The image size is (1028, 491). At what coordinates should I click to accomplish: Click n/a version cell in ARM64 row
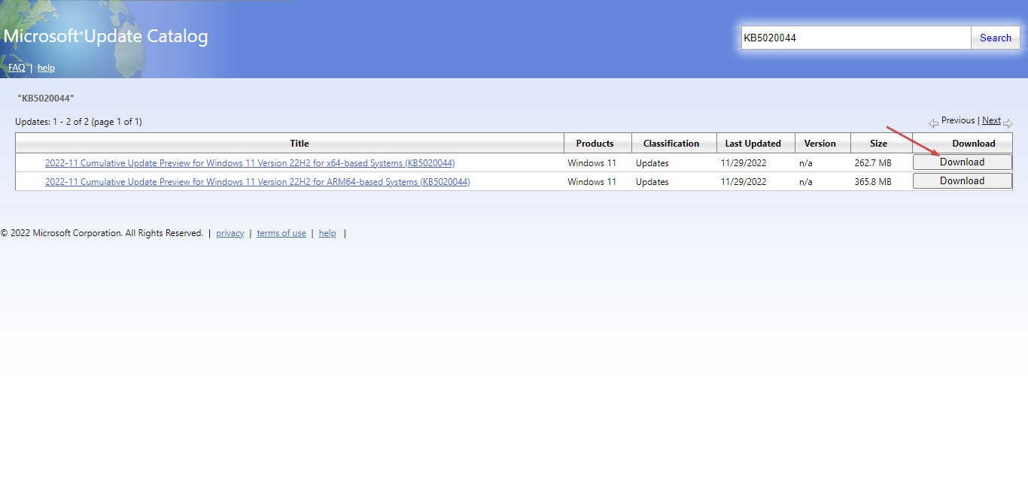pos(806,182)
